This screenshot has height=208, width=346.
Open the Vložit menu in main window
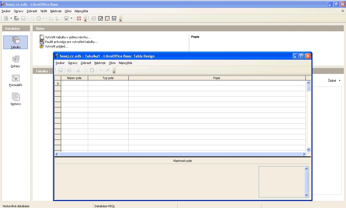point(44,11)
